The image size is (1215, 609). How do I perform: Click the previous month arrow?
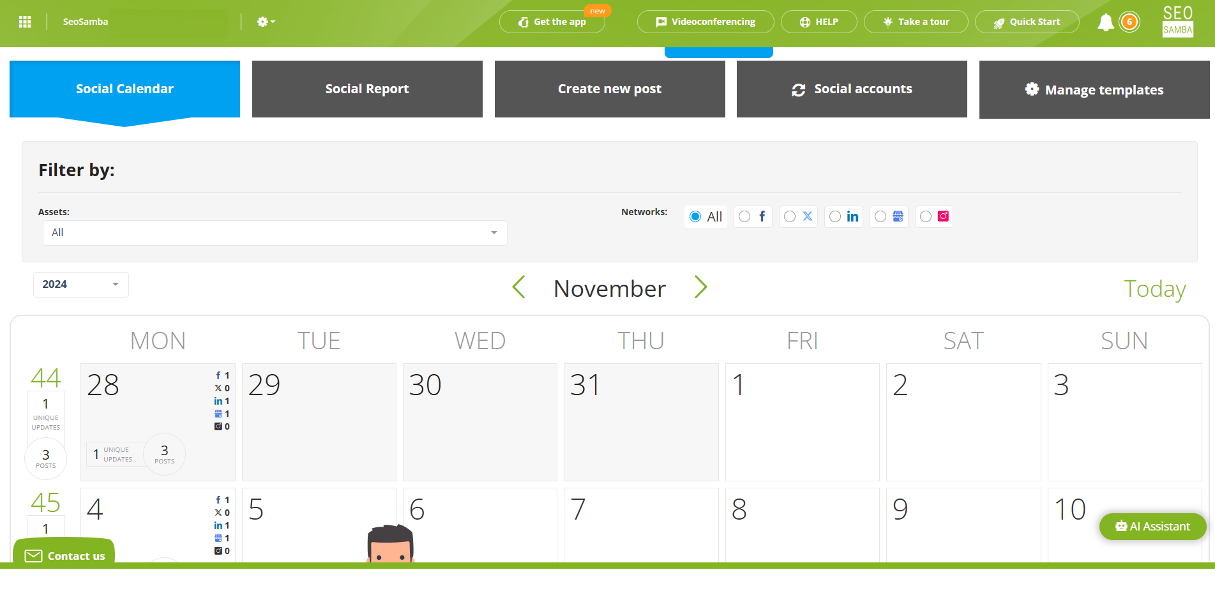click(x=518, y=288)
